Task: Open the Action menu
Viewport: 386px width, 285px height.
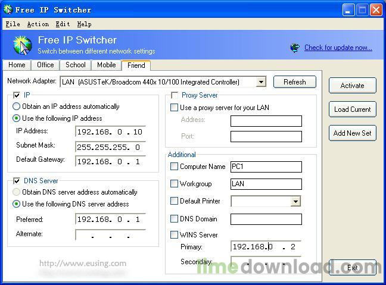Action: pos(38,24)
